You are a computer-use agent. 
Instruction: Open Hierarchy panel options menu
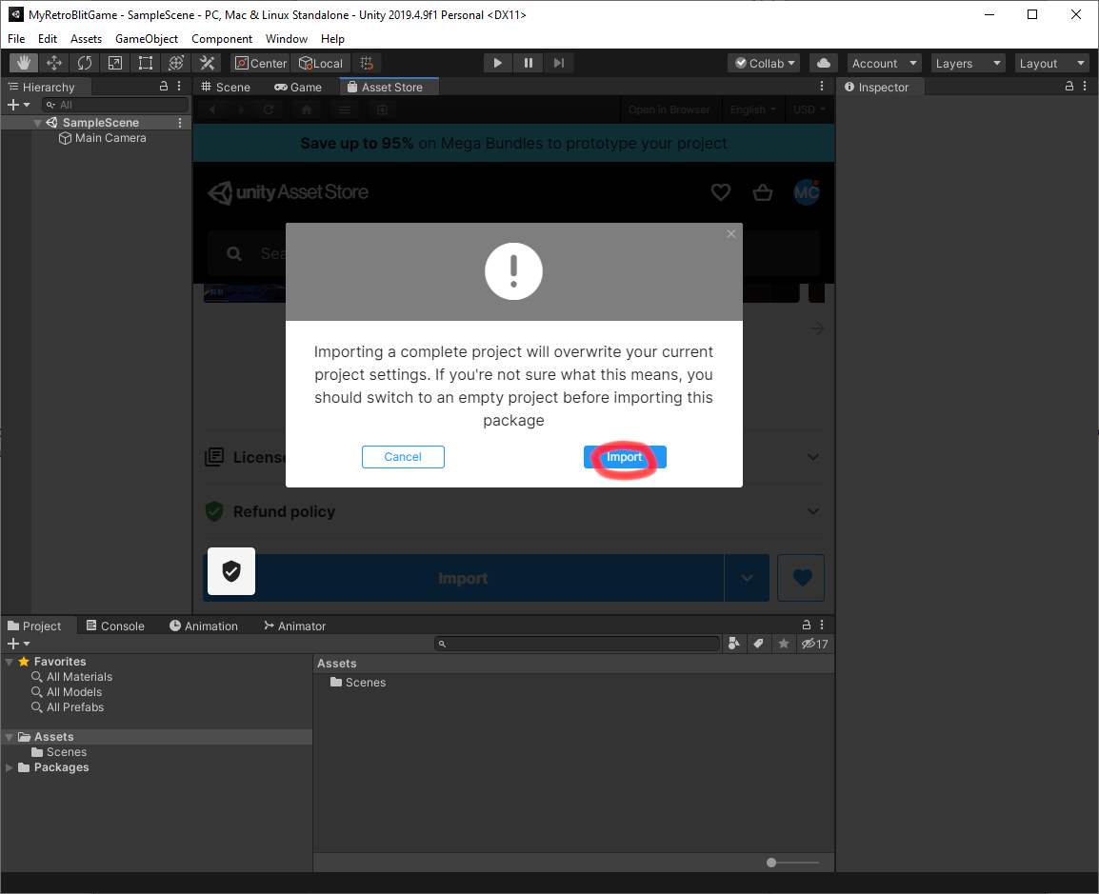(179, 87)
